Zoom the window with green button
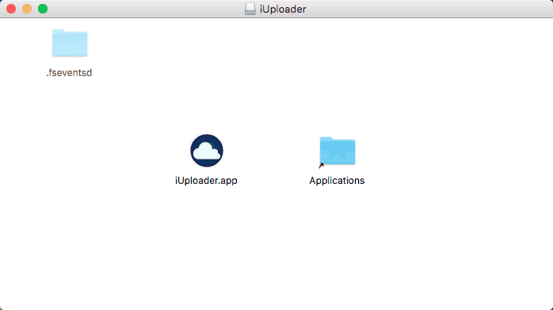The image size is (553, 310). (x=43, y=9)
